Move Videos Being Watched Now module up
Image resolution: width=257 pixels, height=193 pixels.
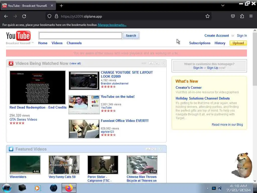151,63
